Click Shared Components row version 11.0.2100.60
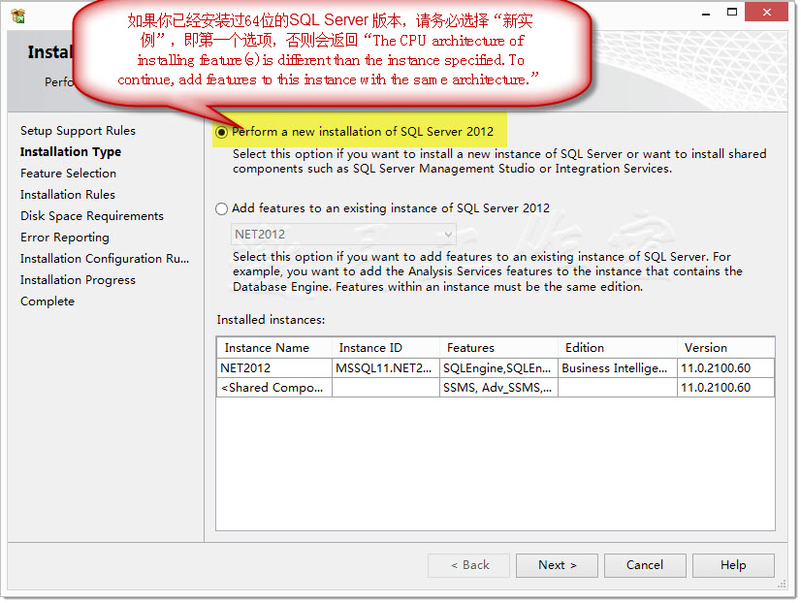This screenshot has width=801, height=603. tap(726, 388)
